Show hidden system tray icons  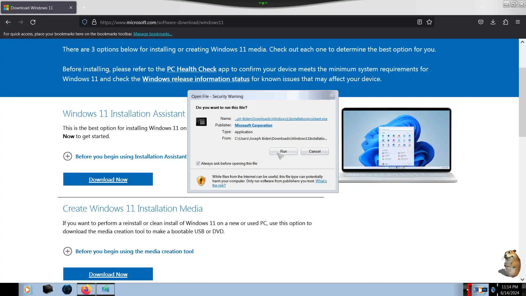coord(467,289)
